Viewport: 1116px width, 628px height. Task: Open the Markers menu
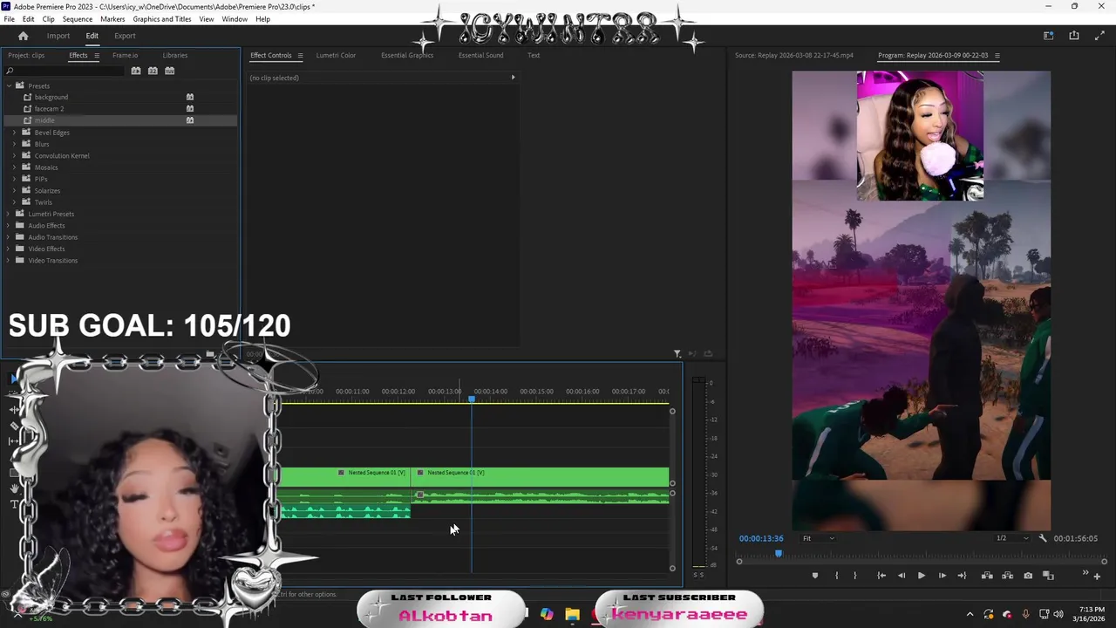[112, 19]
